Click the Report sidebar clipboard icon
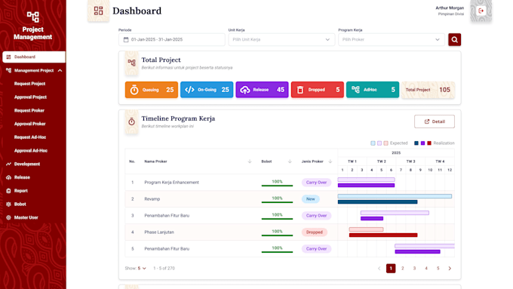The height and width of the screenshot is (289, 513). (8, 191)
